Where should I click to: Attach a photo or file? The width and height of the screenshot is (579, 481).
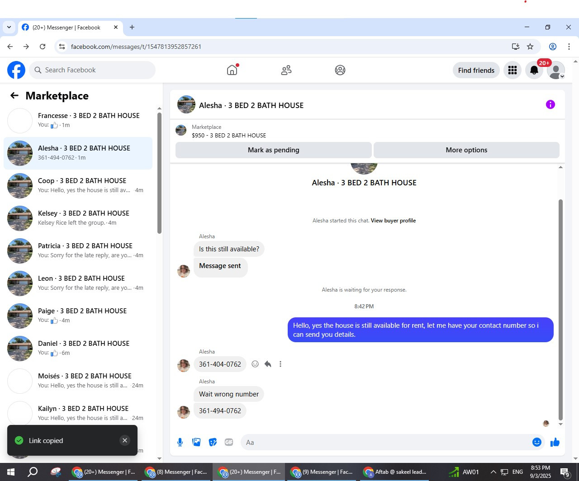click(x=196, y=442)
